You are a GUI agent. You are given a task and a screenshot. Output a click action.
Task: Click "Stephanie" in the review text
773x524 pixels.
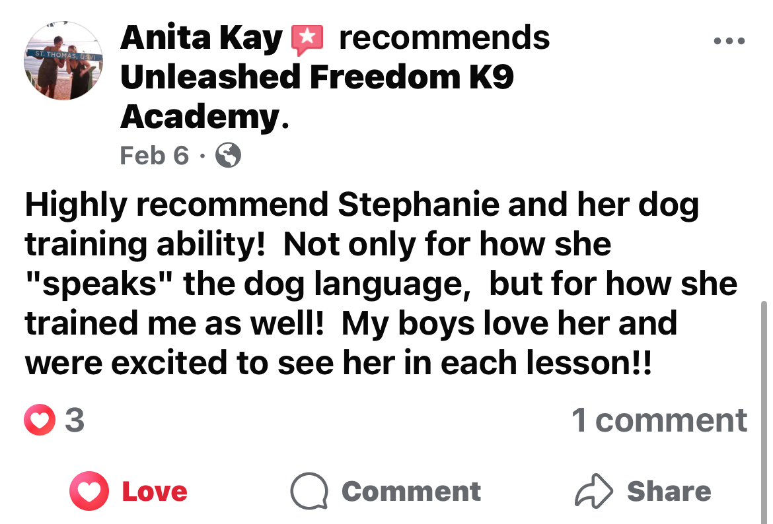tap(419, 205)
